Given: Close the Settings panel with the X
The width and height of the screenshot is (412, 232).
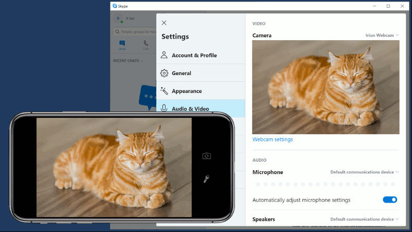Looking at the screenshot, I should [164, 23].
